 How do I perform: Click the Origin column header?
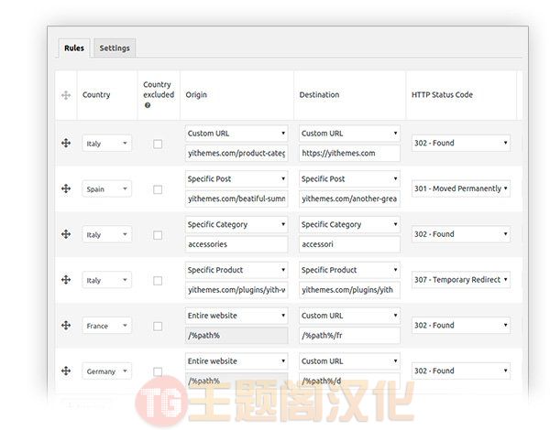tap(196, 94)
